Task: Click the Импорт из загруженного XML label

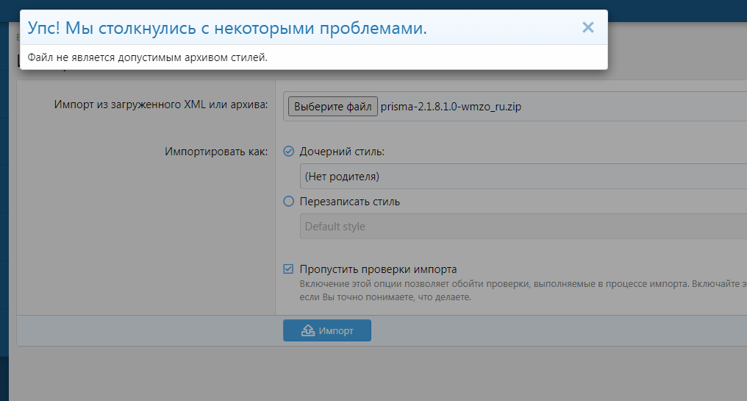Action: (x=161, y=104)
